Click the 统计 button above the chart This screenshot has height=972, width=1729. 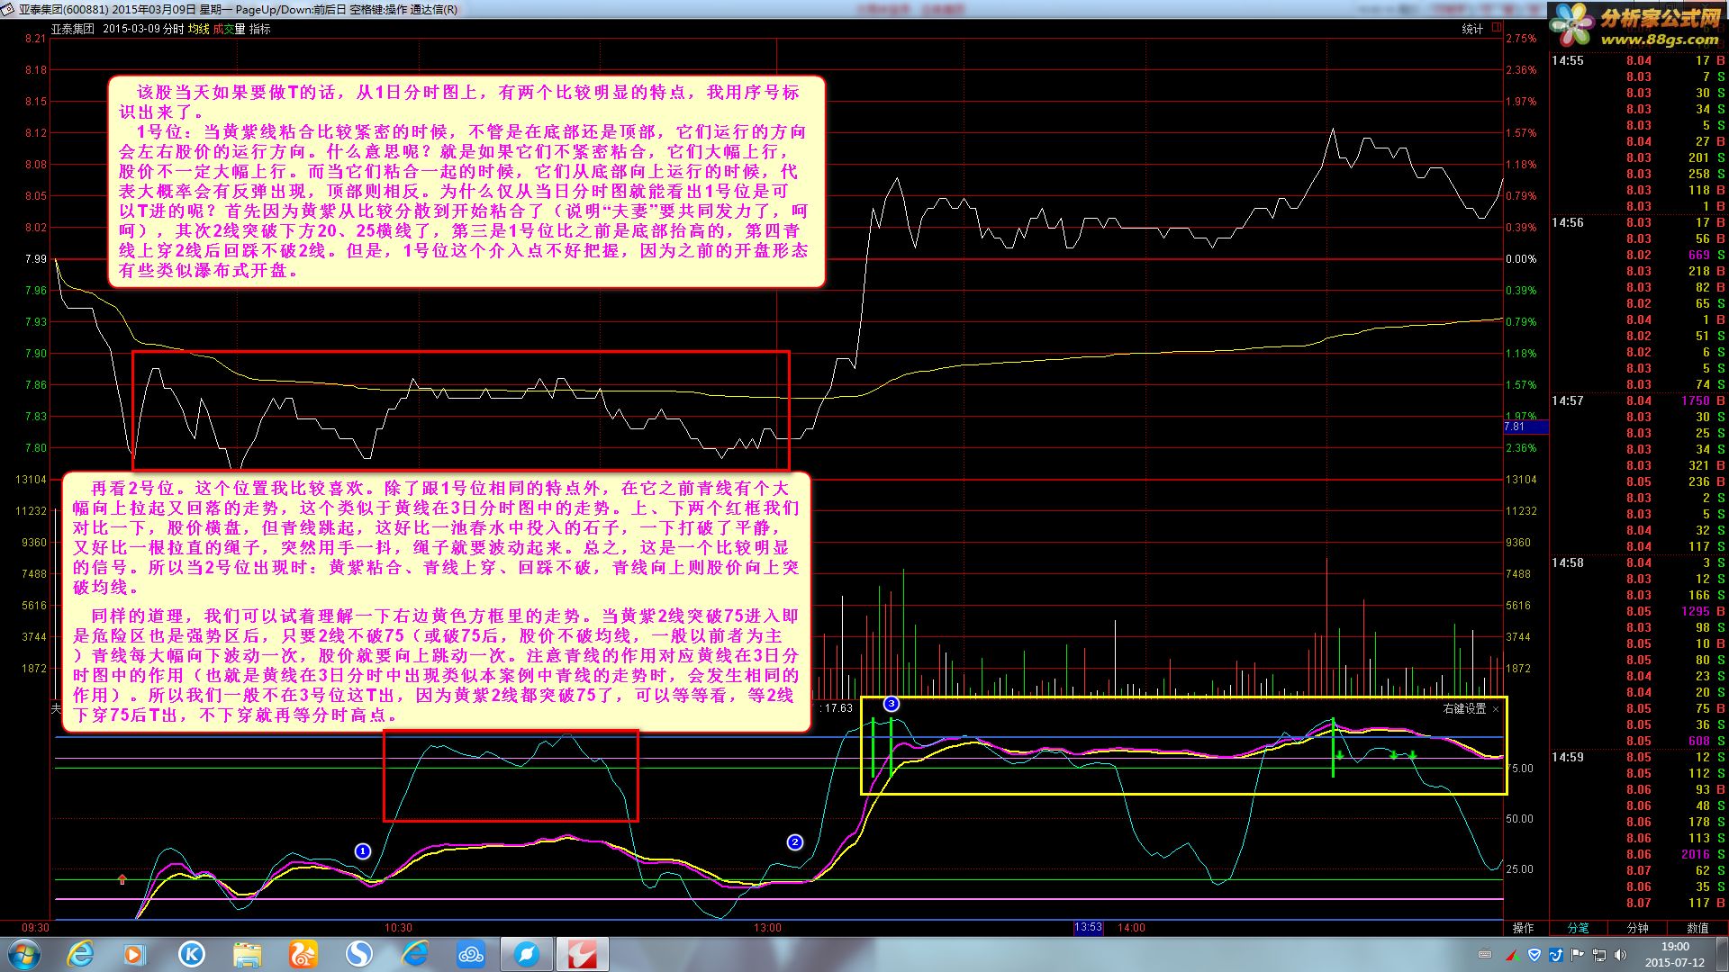tap(1472, 29)
